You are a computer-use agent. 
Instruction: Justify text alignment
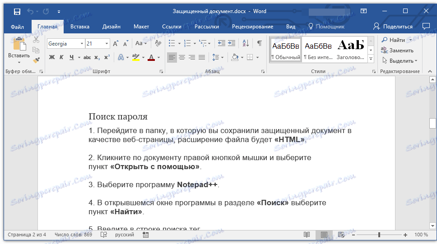202,57
